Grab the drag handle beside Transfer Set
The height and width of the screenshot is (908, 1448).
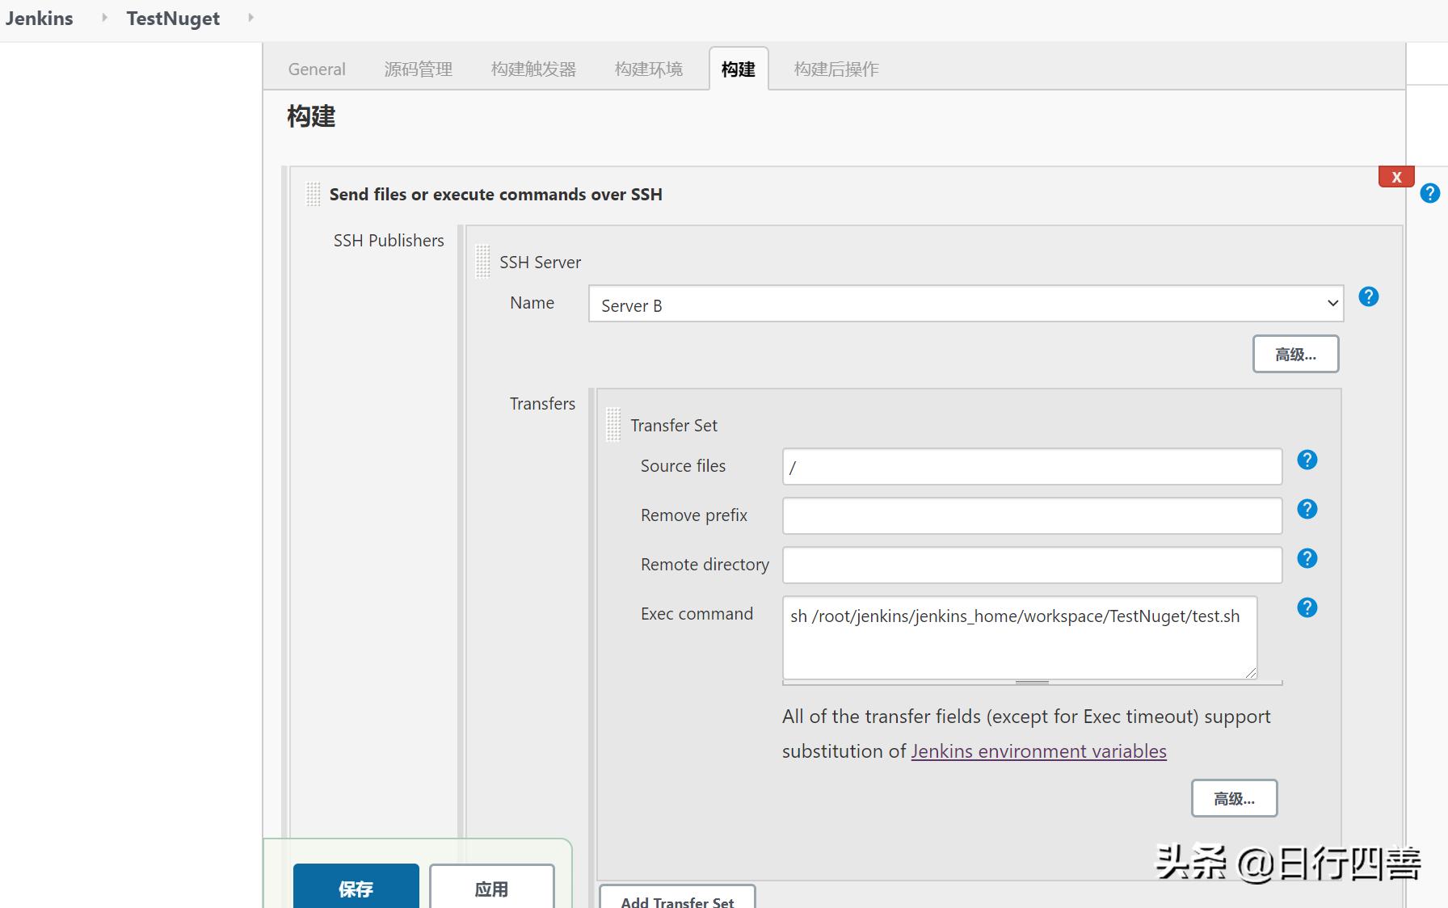point(613,424)
